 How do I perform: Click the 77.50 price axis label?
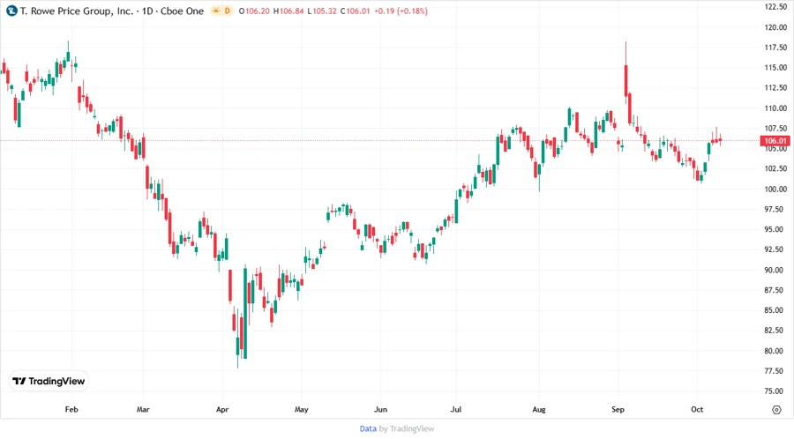(x=775, y=371)
